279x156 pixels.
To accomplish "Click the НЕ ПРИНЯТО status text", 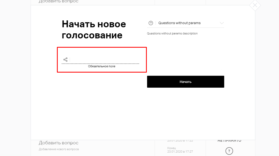I will tap(229, 141).
